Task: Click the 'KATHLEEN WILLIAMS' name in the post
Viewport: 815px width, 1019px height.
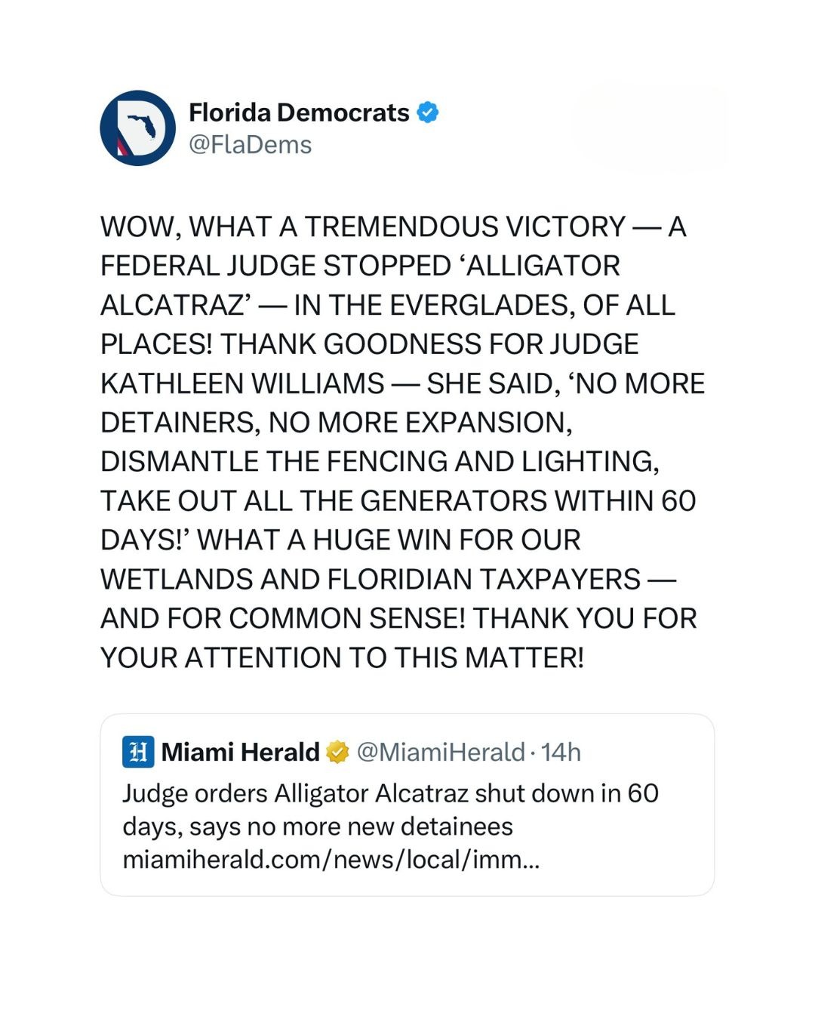Action: pyautogui.click(x=242, y=383)
